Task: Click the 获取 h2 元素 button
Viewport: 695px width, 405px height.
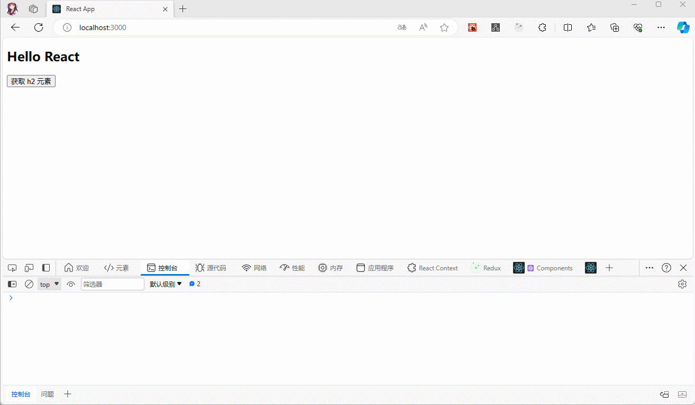Action: point(31,81)
